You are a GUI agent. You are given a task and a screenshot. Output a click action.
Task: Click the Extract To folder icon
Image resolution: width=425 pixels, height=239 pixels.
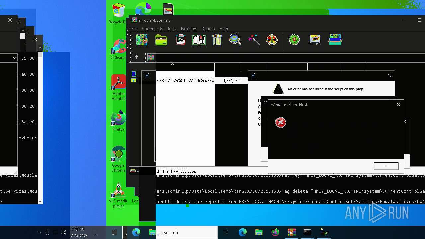[x=161, y=40]
